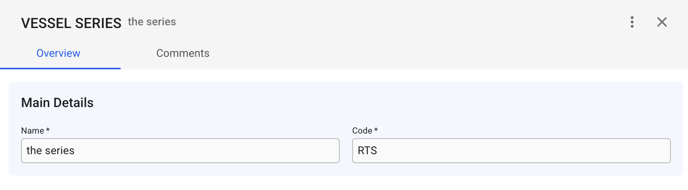Click empty space right of Main Details heading

pos(350,103)
